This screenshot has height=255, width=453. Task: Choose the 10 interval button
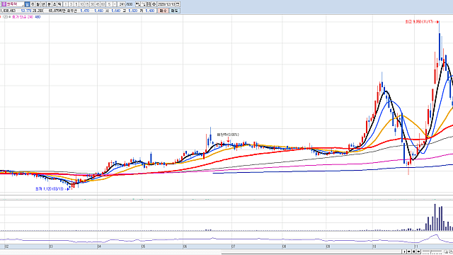(82, 4)
